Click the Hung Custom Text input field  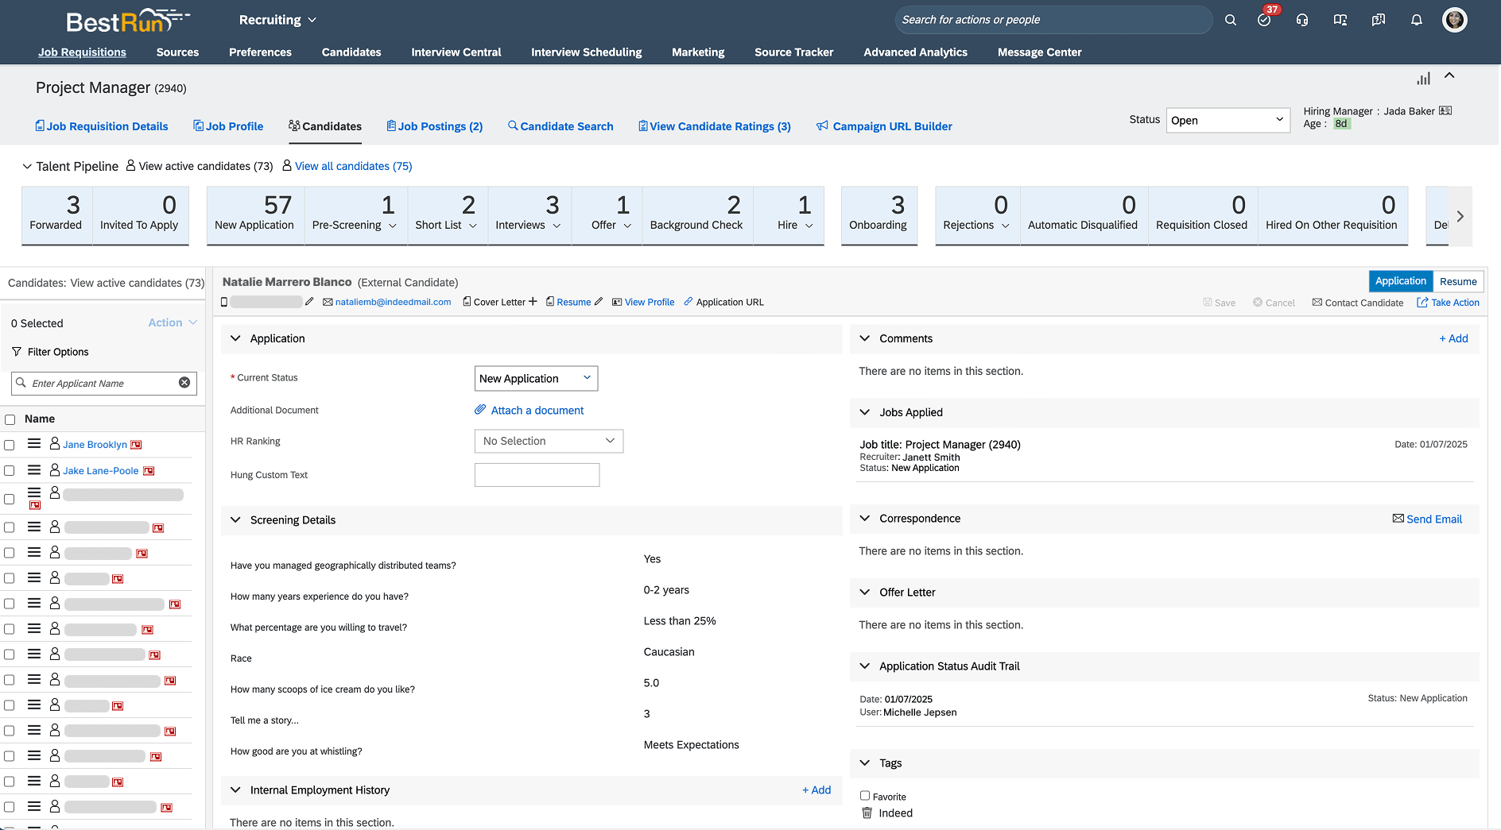click(x=537, y=475)
